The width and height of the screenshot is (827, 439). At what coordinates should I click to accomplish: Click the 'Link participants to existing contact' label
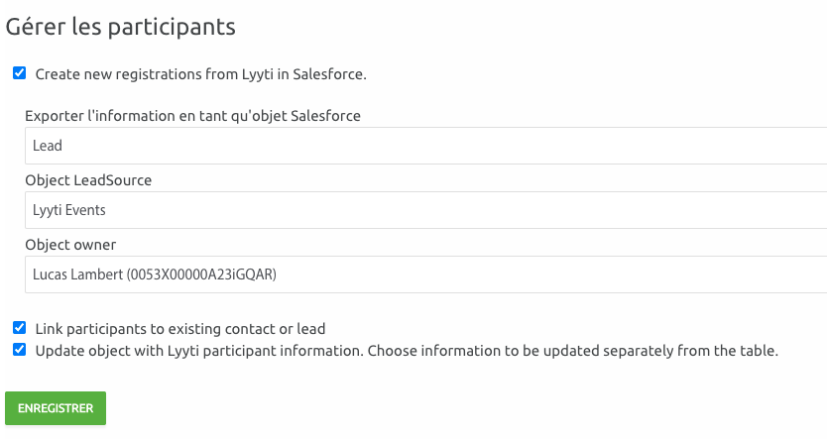pos(180,329)
